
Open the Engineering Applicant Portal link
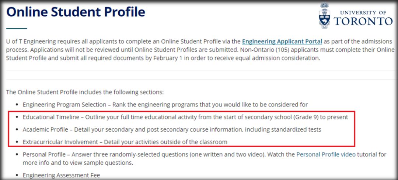[x=282, y=42]
